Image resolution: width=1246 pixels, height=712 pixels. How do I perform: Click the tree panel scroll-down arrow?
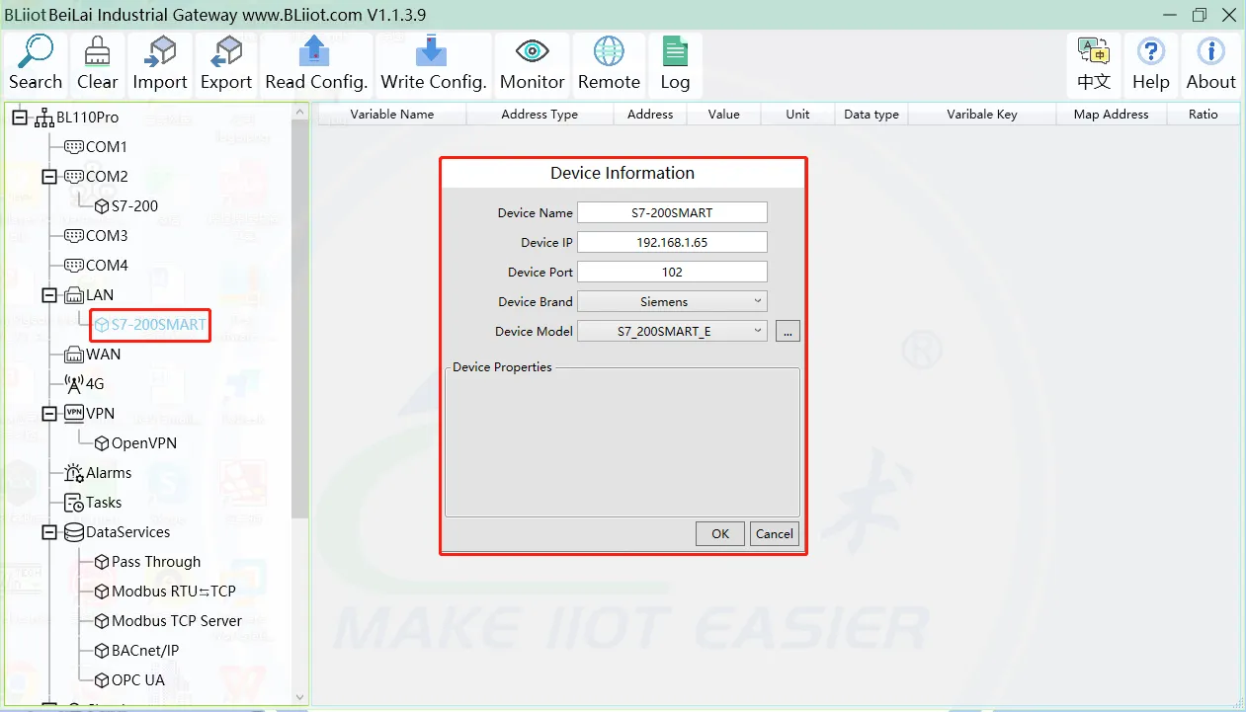[x=300, y=697]
